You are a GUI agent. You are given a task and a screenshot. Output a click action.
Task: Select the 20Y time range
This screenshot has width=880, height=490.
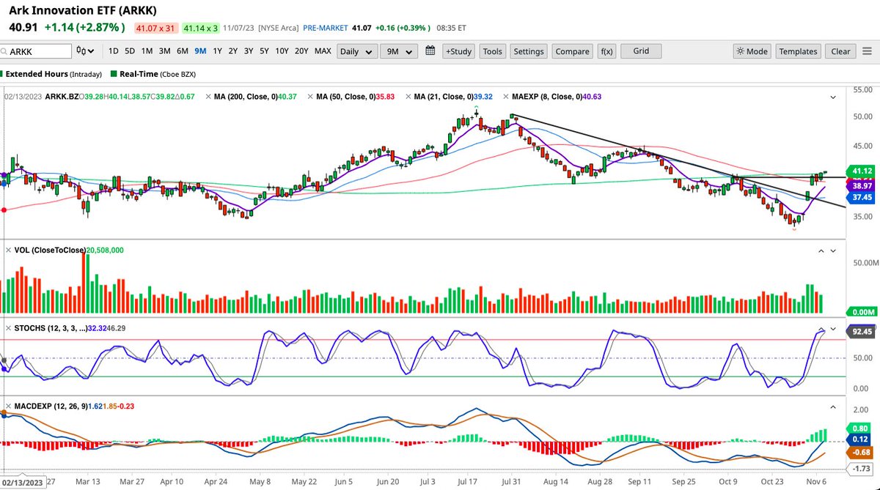tap(301, 51)
